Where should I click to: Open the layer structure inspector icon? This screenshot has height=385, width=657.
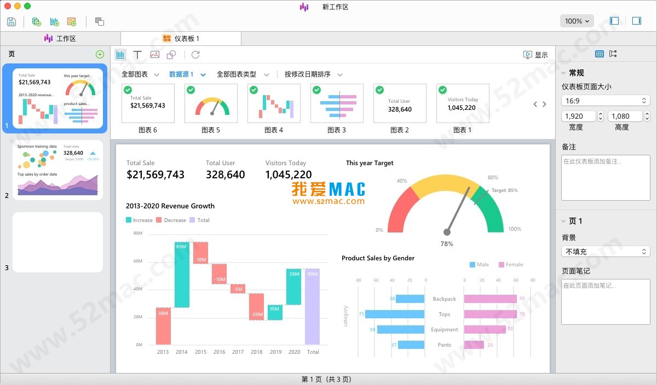point(613,54)
